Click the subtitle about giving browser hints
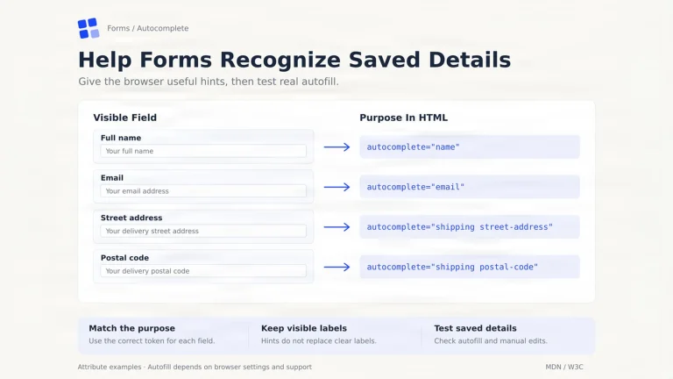Viewport: 673px width, 379px height. (209, 82)
